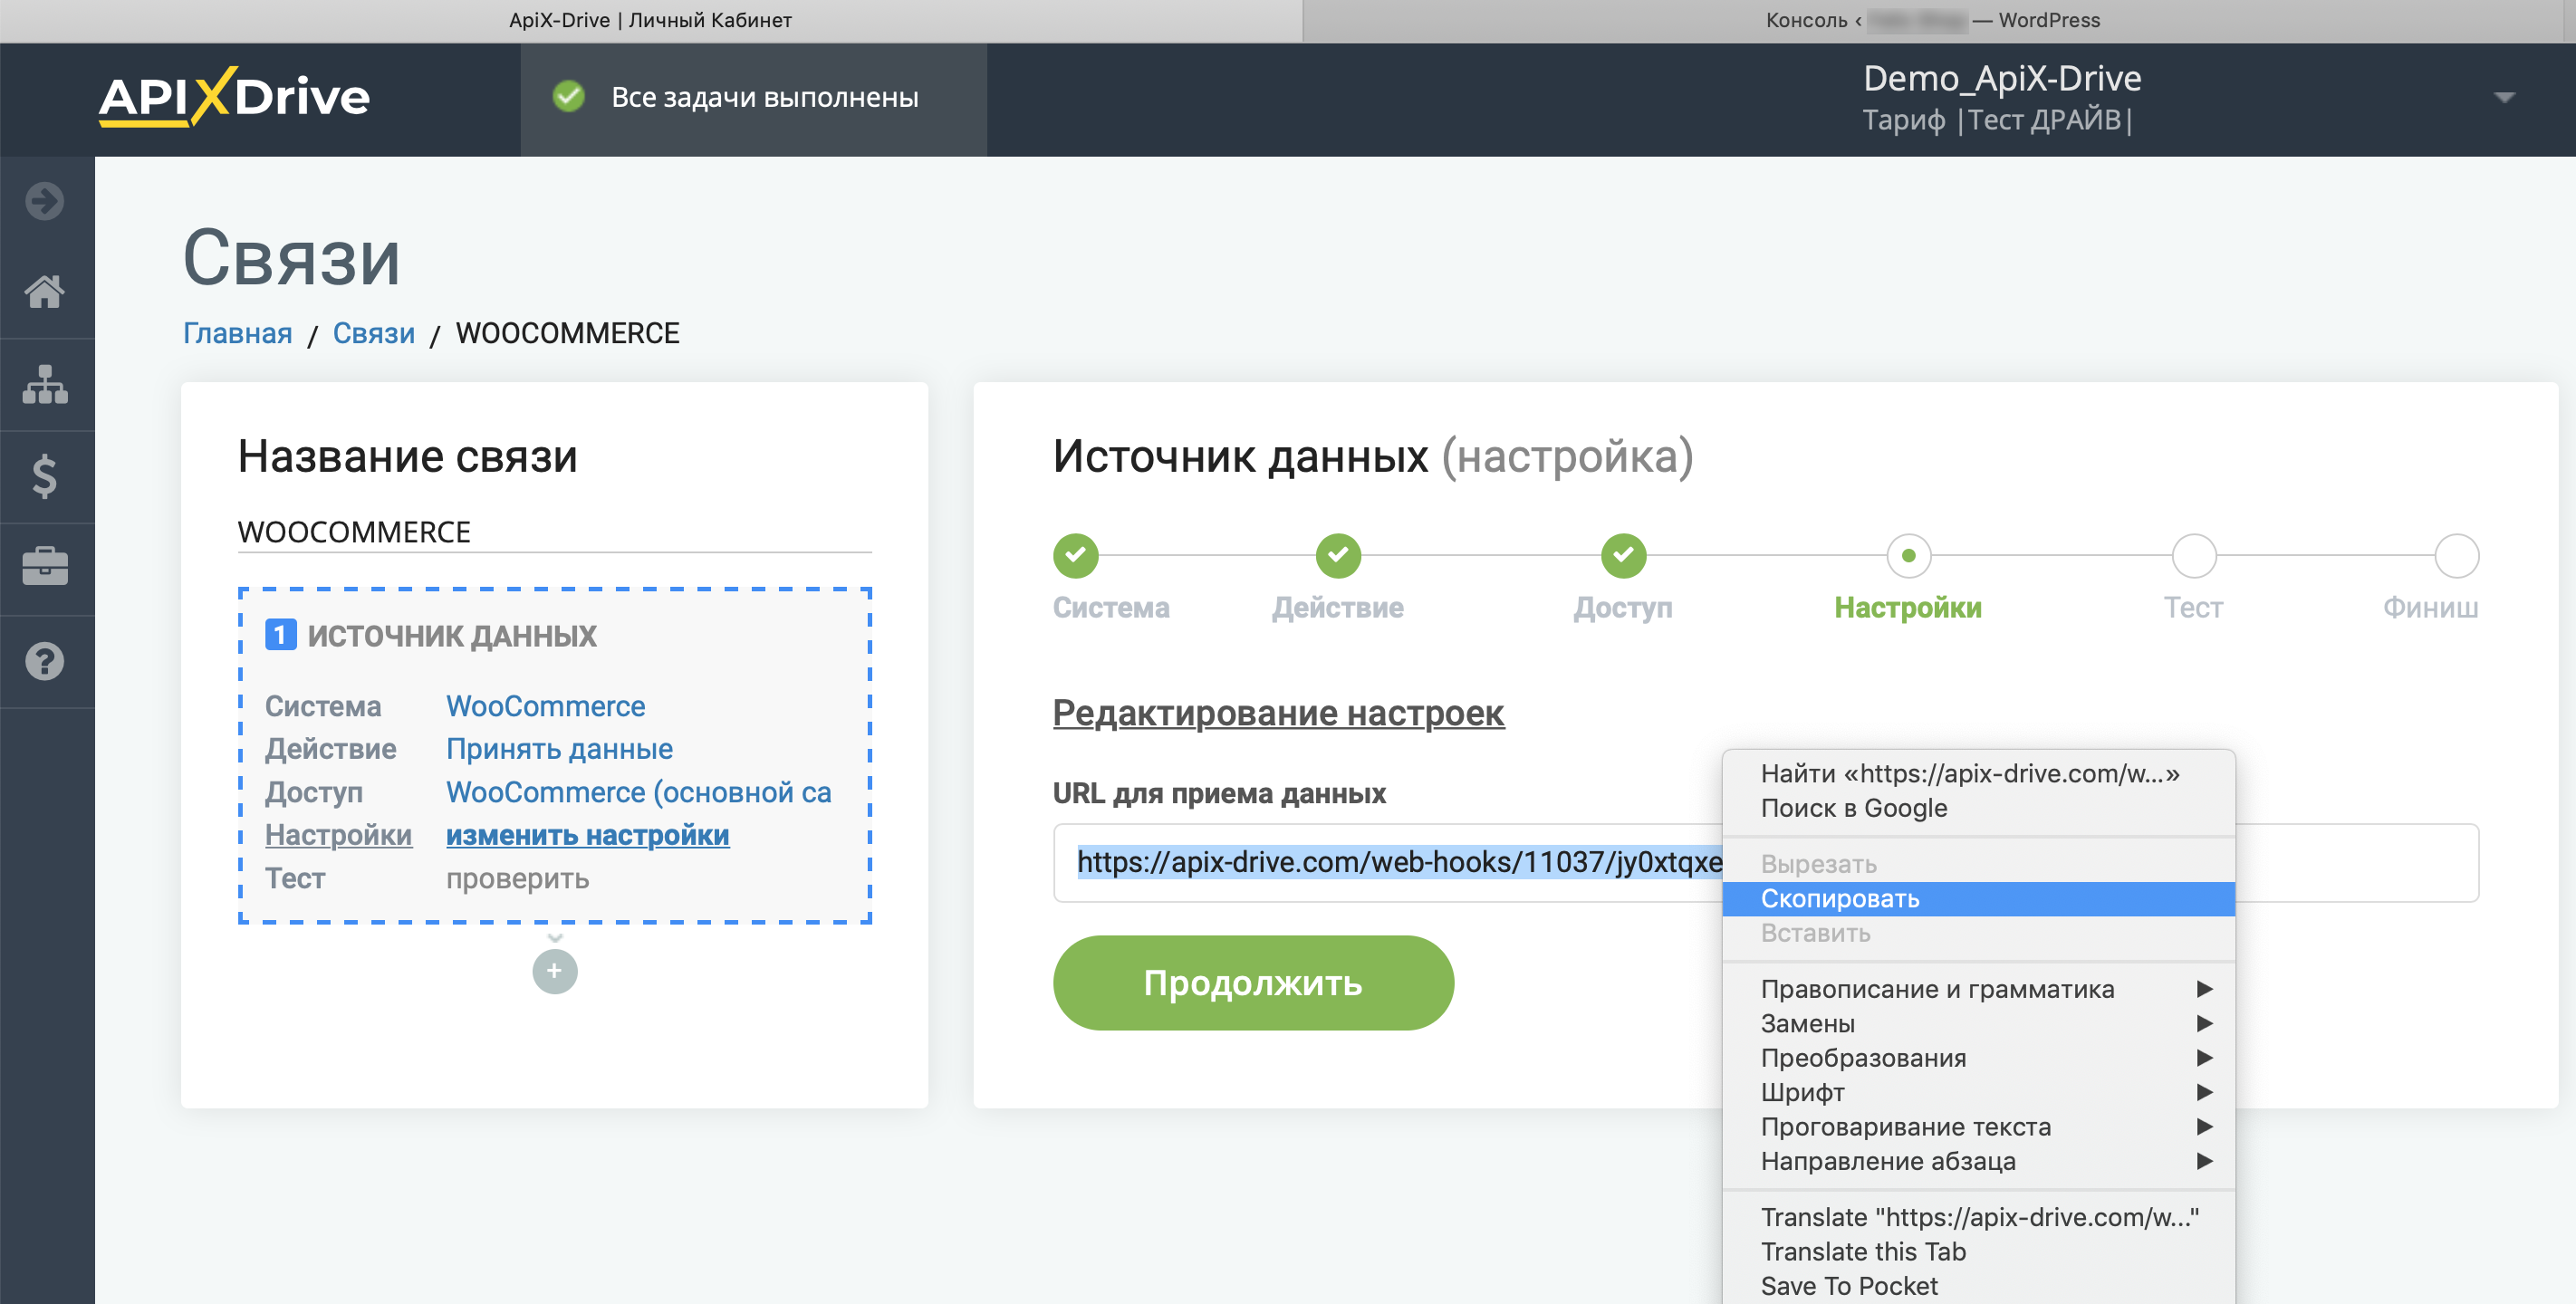
Task: Click the Тест step label
Action: tap(2193, 607)
